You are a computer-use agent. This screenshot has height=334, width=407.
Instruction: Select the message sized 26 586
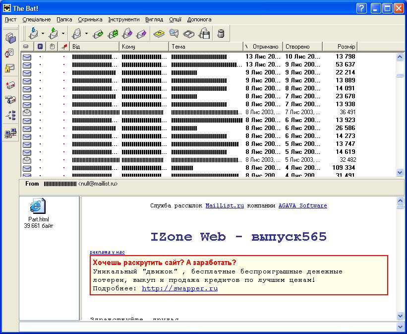(x=208, y=128)
